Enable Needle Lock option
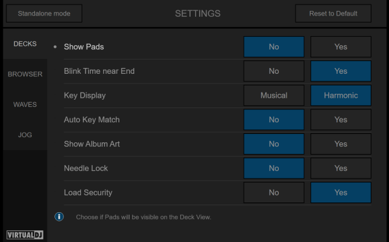 point(340,168)
